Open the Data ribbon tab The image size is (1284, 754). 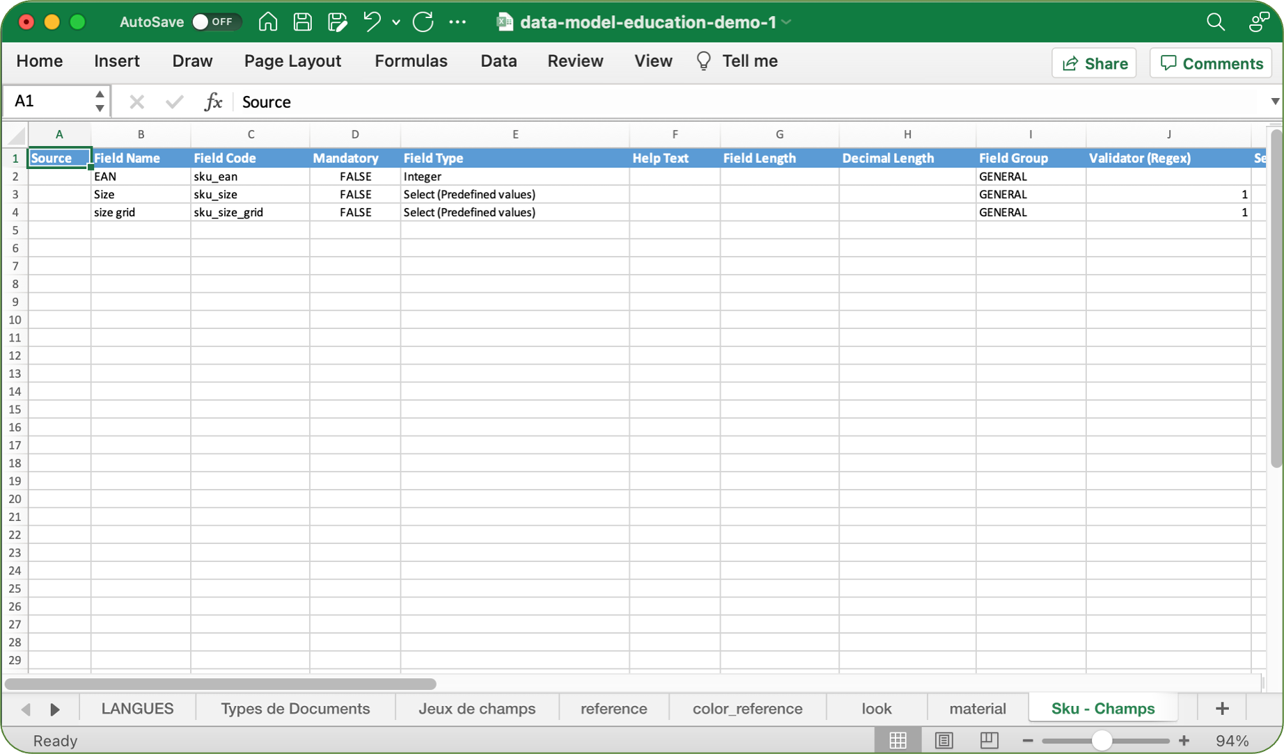499,61
